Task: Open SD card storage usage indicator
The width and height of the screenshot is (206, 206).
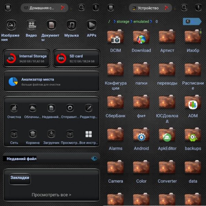Action: tap(77, 58)
